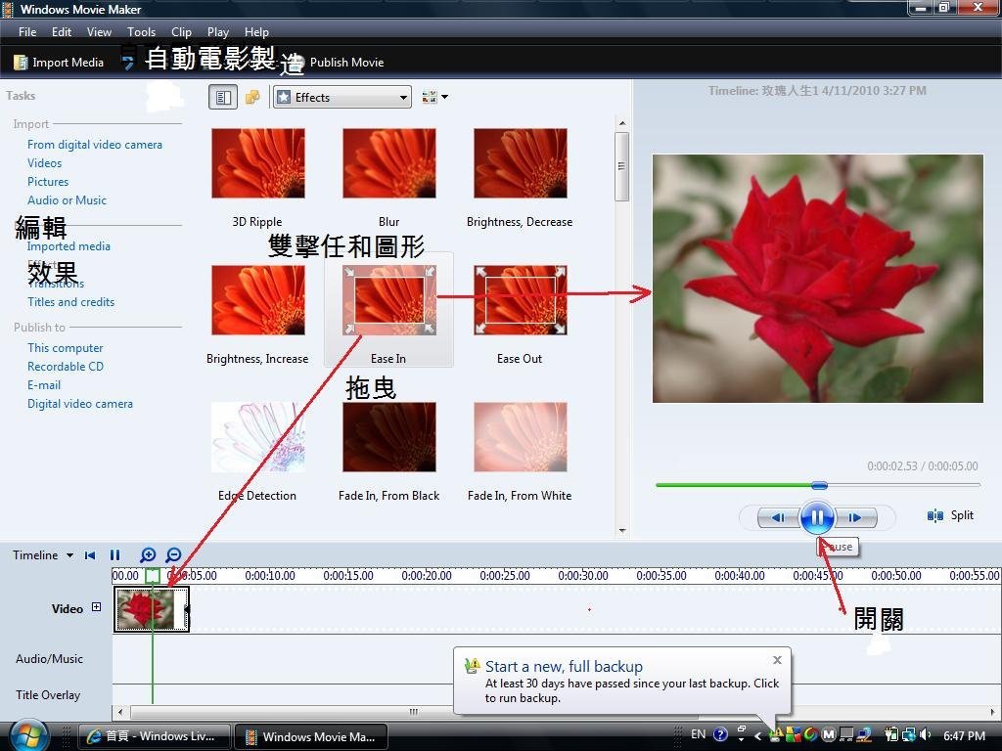The height and width of the screenshot is (751, 1002).
Task: Open the Help menu
Action: click(256, 32)
